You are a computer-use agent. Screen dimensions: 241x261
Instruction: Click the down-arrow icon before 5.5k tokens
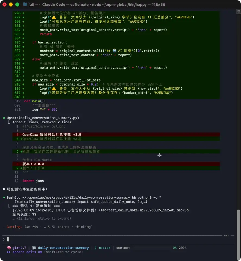coord(45,227)
